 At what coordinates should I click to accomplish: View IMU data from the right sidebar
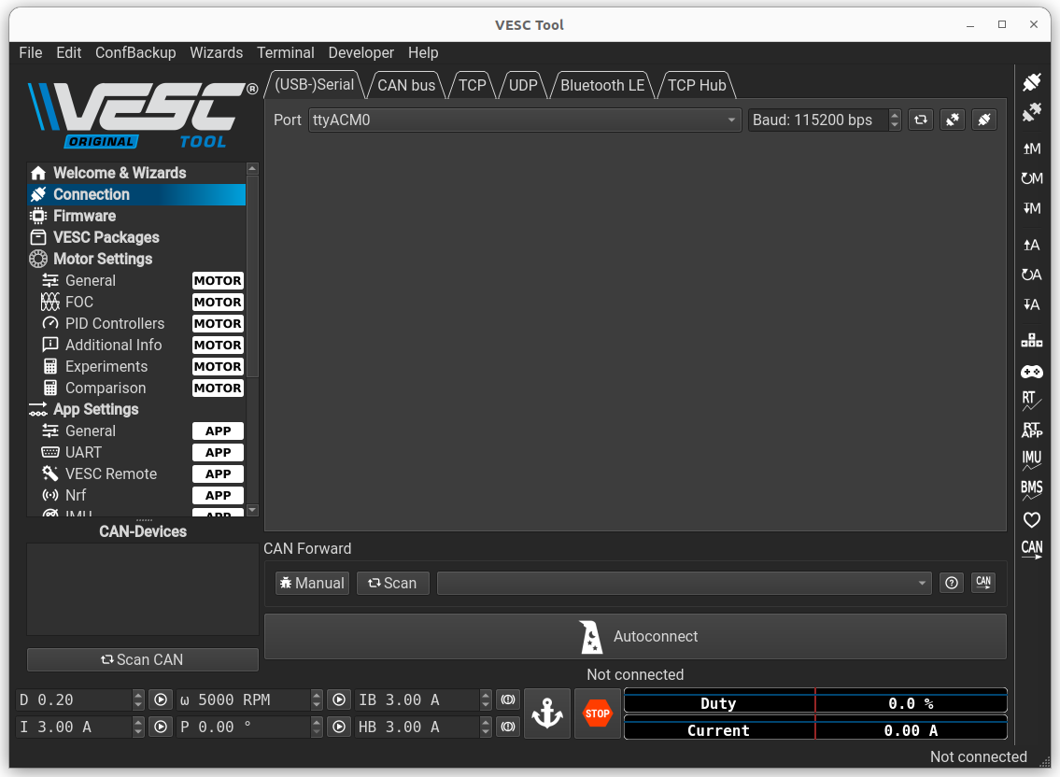1031,459
